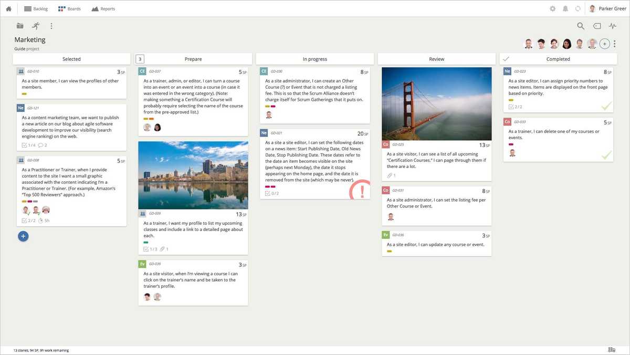Add a new card in Selected column

point(23,236)
